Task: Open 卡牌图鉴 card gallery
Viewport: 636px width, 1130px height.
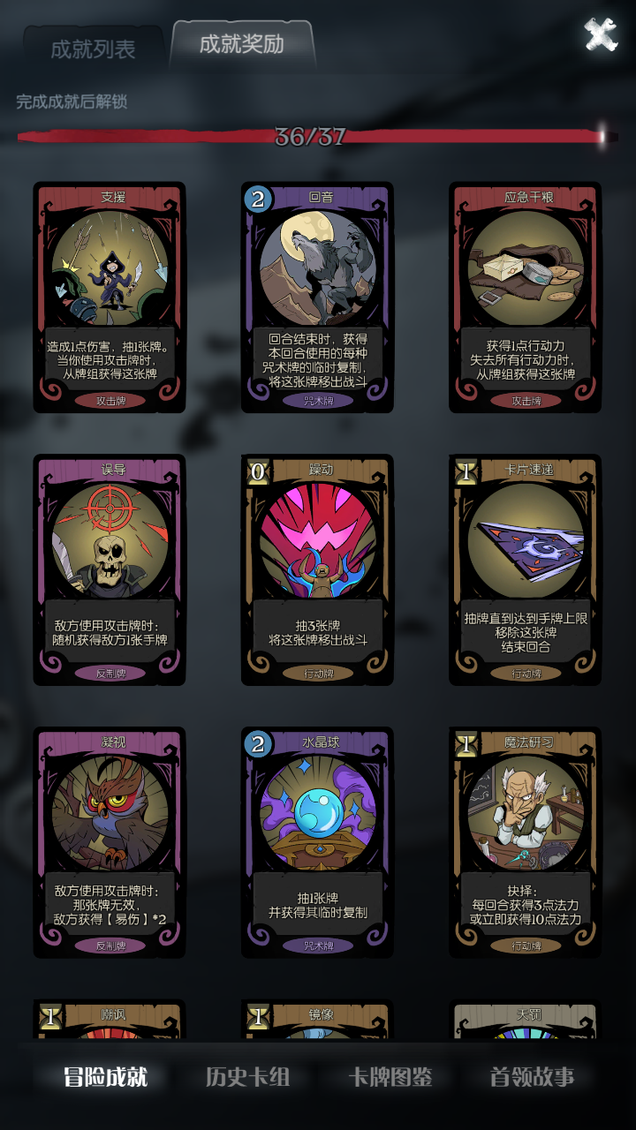Action: click(390, 1077)
